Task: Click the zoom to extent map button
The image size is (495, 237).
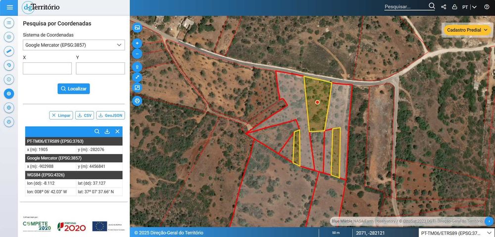Action: pos(137,88)
